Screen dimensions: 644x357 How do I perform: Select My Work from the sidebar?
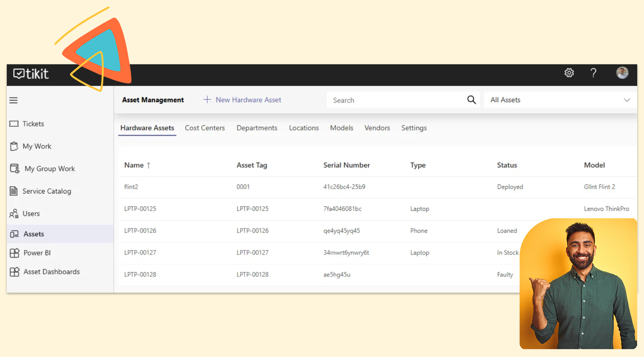click(x=37, y=146)
